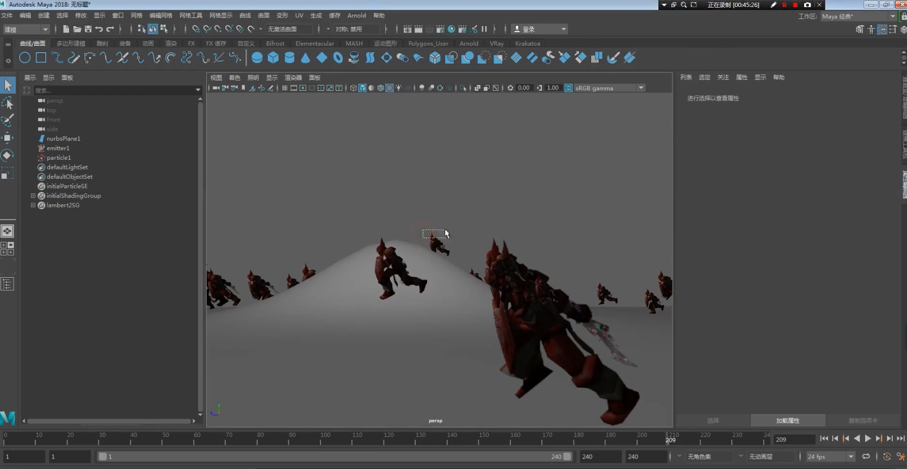Click the Save scene icon
The width and height of the screenshot is (907, 469).
click(88, 29)
